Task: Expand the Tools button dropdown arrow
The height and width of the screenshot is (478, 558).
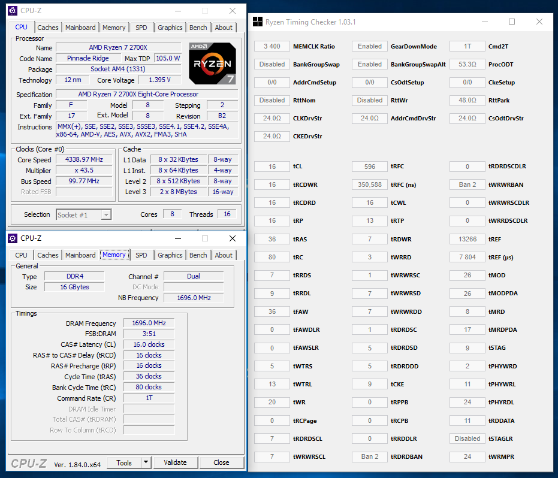Action: 146,462
